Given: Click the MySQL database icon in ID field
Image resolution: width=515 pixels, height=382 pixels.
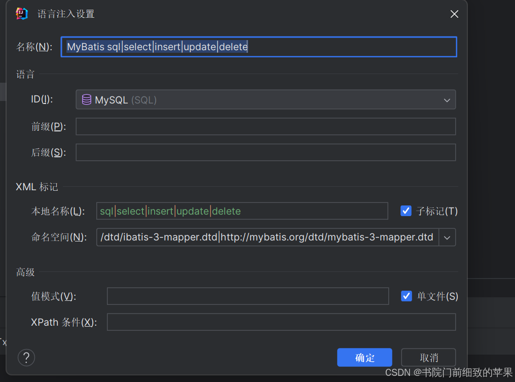Looking at the screenshot, I should [86, 99].
